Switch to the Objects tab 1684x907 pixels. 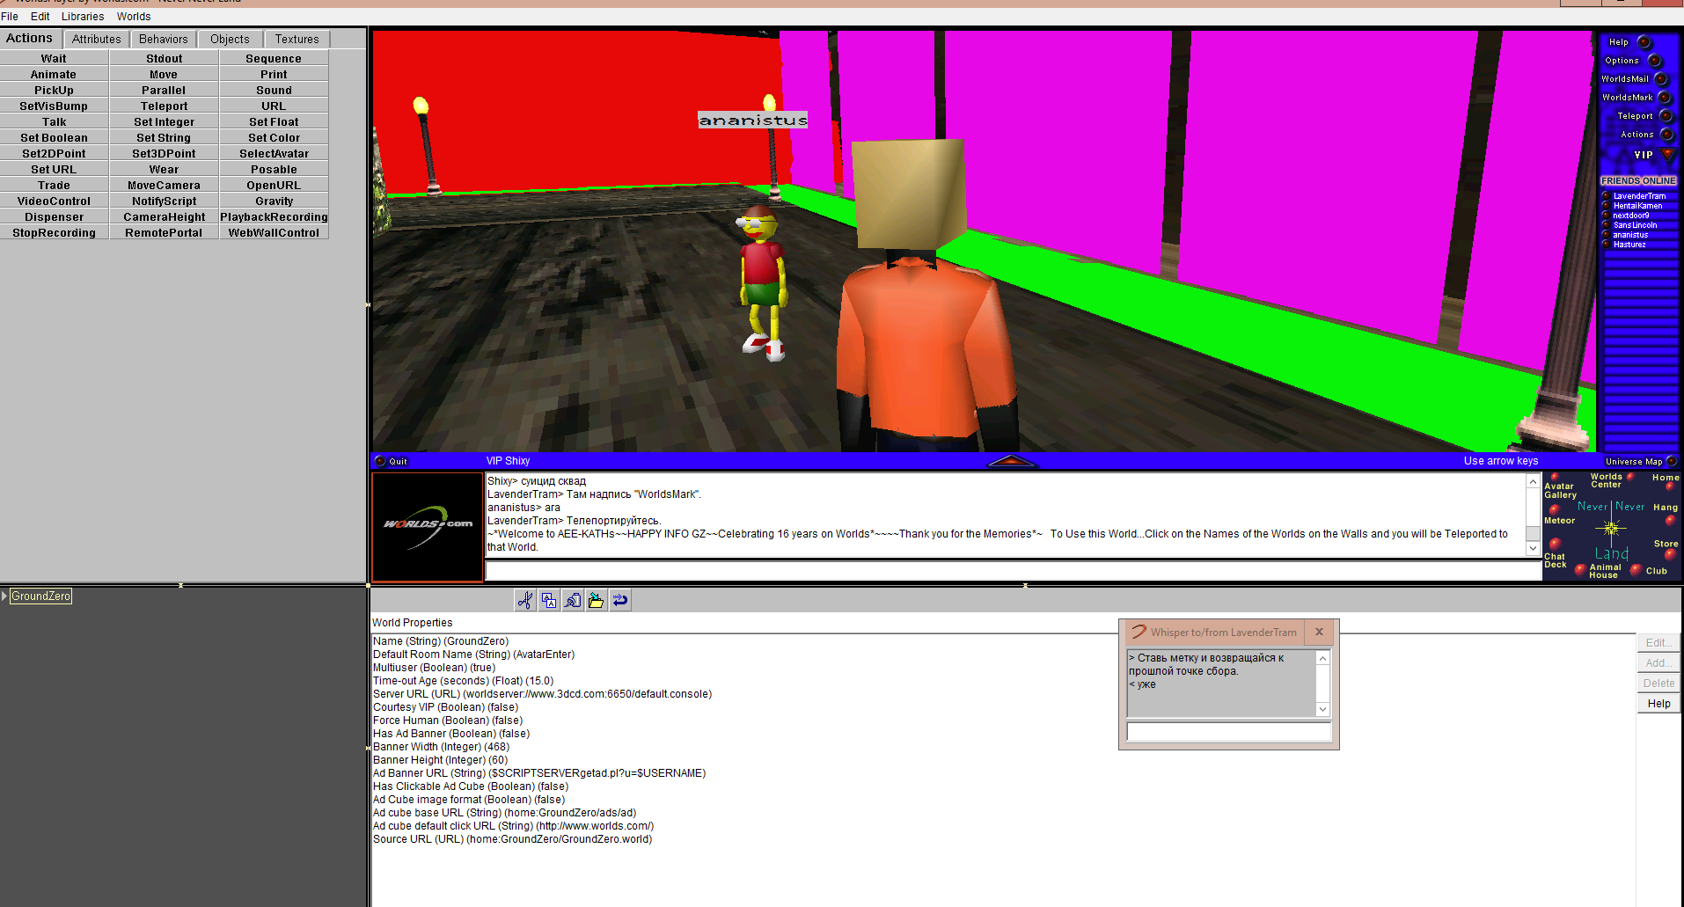click(230, 39)
